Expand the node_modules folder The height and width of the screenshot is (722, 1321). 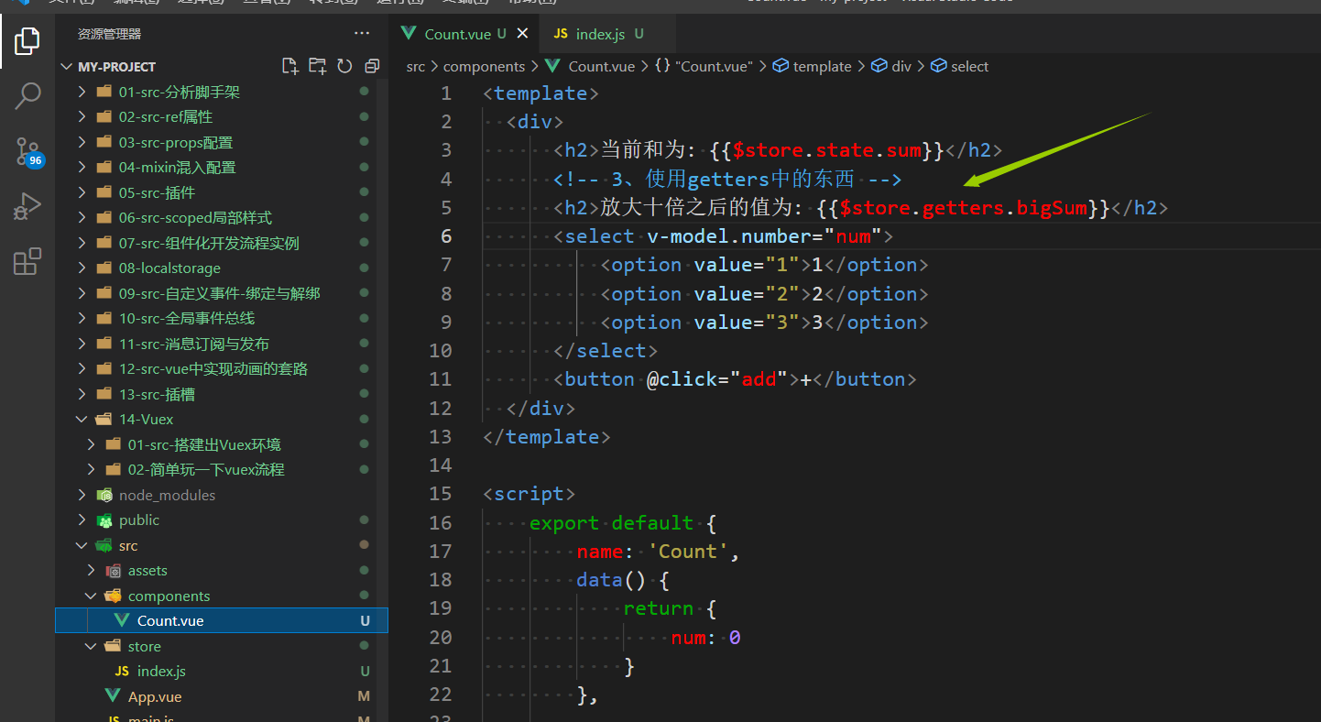(222, 495)
